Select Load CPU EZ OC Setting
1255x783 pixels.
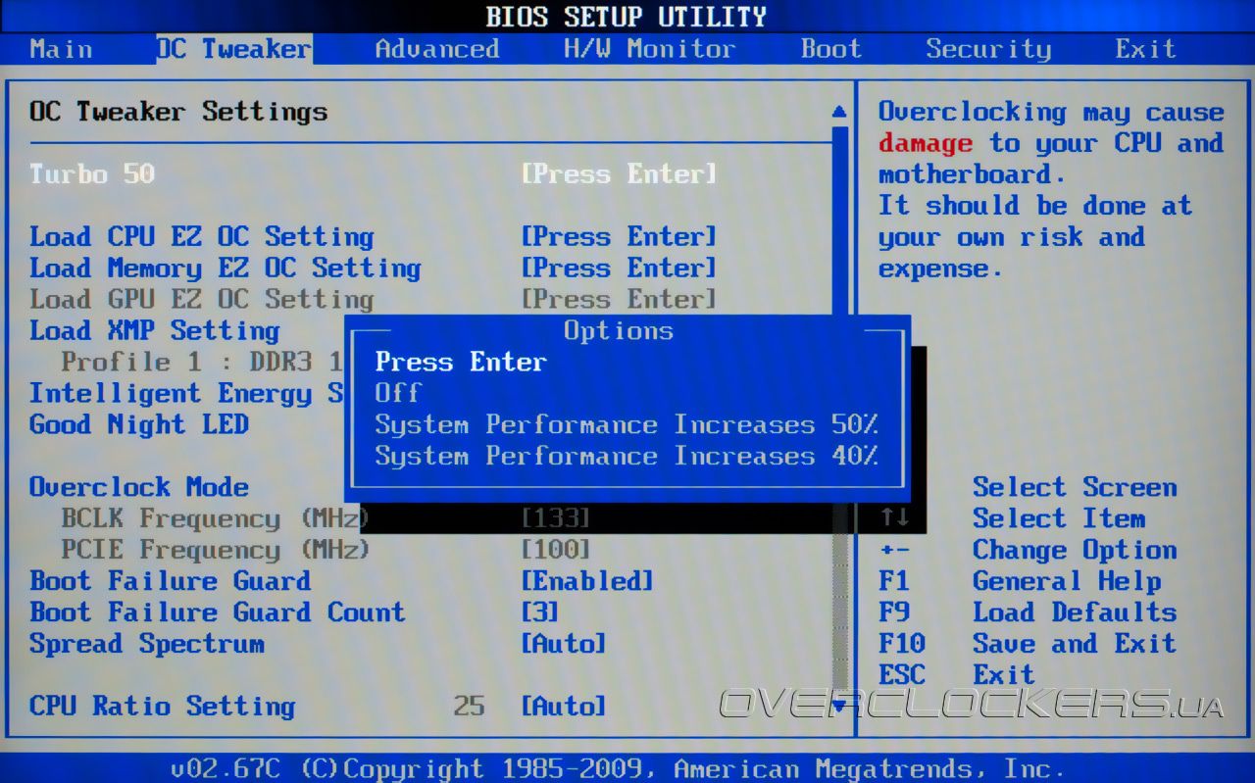[202, 237]
